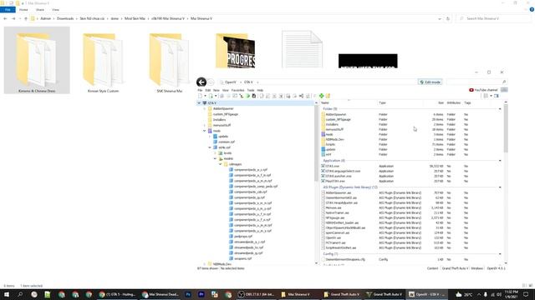Switch Explorer to large icons view icon

tap(531, 286)
